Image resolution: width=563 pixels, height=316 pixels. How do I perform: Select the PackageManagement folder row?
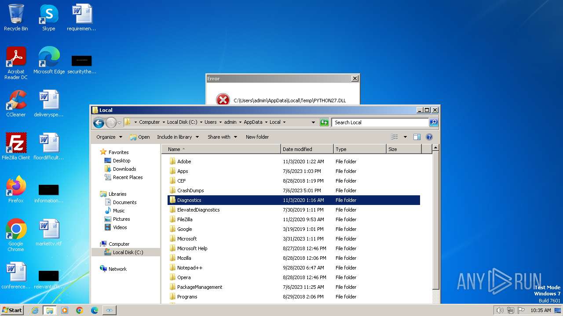[x=294, y=287]
